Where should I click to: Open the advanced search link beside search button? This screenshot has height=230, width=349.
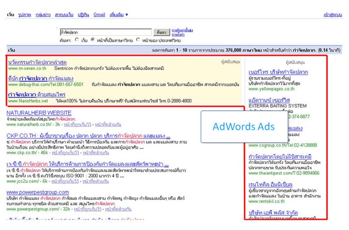[182, 30]
